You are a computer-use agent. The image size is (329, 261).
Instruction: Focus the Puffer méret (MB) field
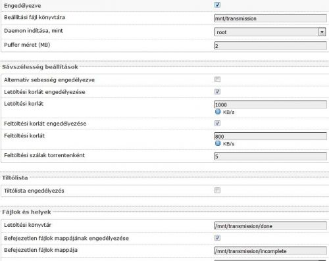[270, 46]
